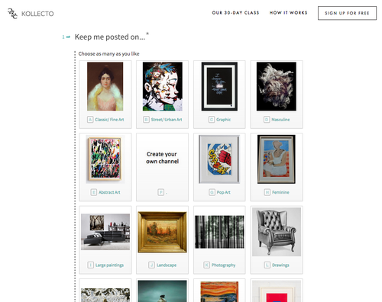Viewport: 382px width, 302px height.
Task: Select the Photography forest thumbnail
Action: [219, 232]
